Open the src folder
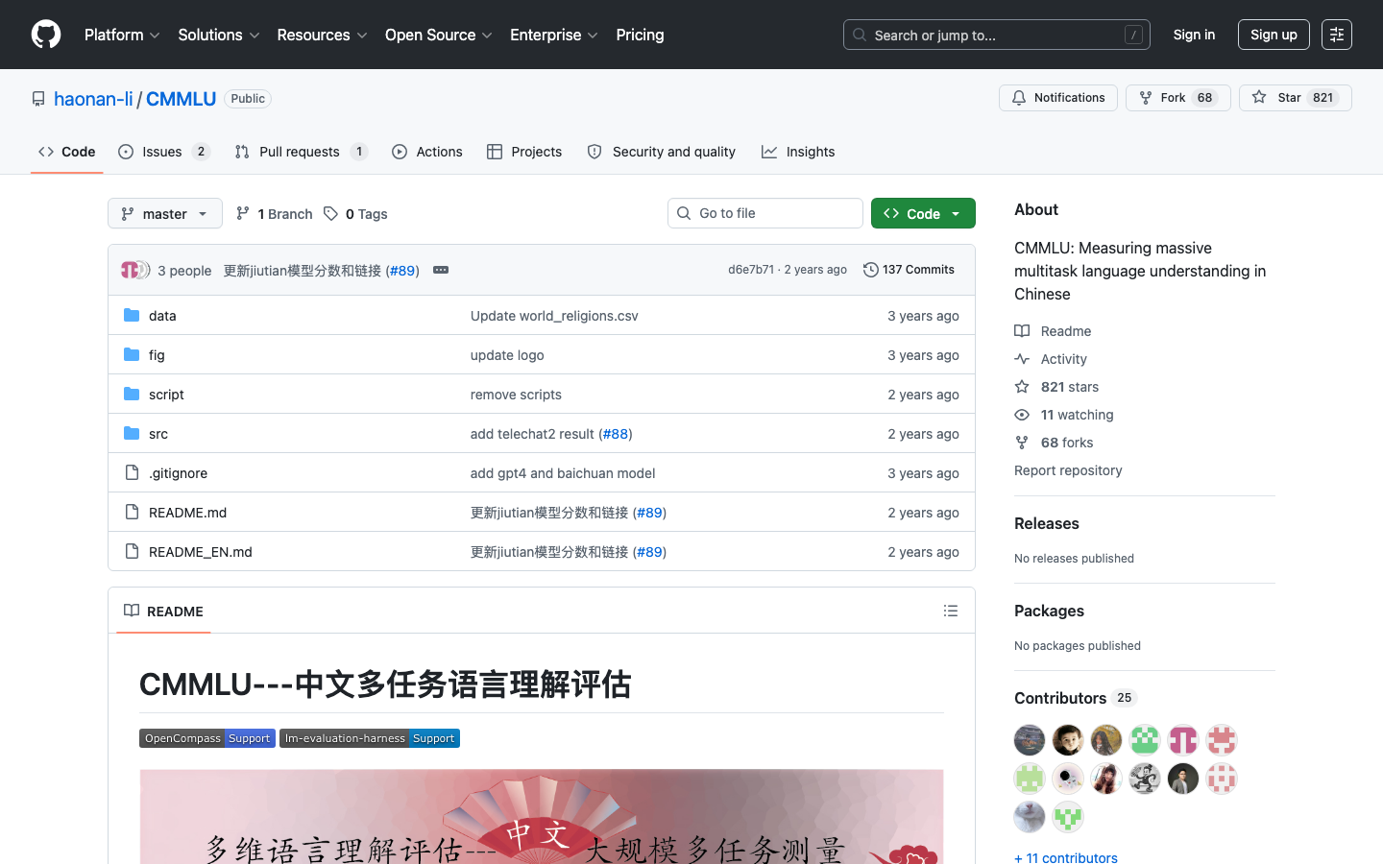Image resolution: width=1383 pixels, height=864 pixels. 158,434
